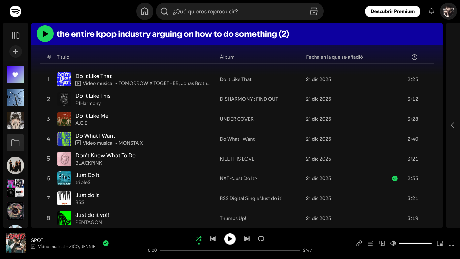
Task: Open album NXT <Just Do It>
Action: [238, 178]
